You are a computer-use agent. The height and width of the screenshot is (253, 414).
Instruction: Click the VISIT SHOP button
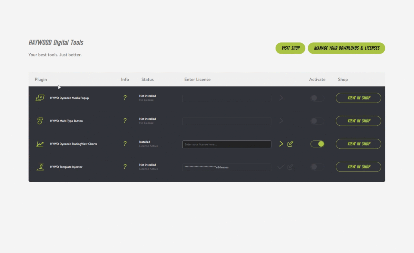(290, 48)
